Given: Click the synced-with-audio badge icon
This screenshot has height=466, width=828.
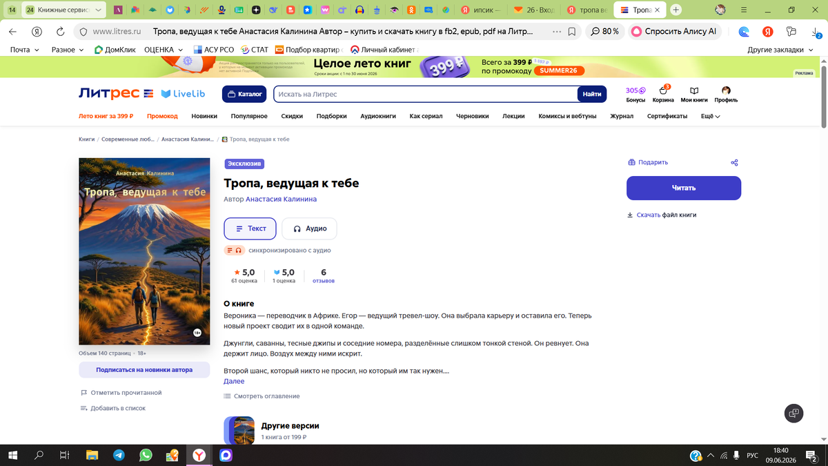Looking at the screenshot, I should pyautogui.click(x=235, y=250).
